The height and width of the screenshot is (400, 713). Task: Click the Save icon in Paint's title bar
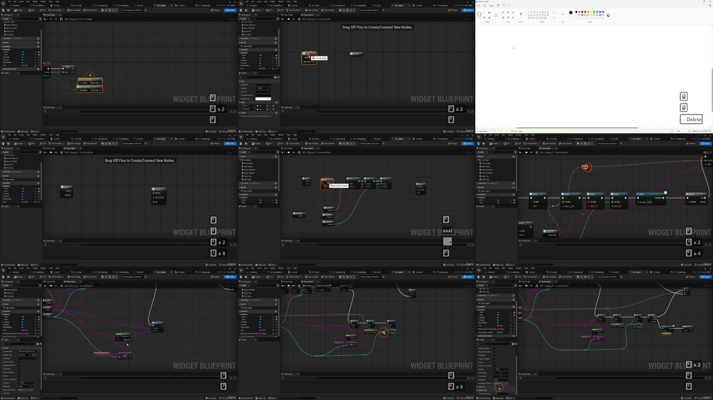(498, 6)
